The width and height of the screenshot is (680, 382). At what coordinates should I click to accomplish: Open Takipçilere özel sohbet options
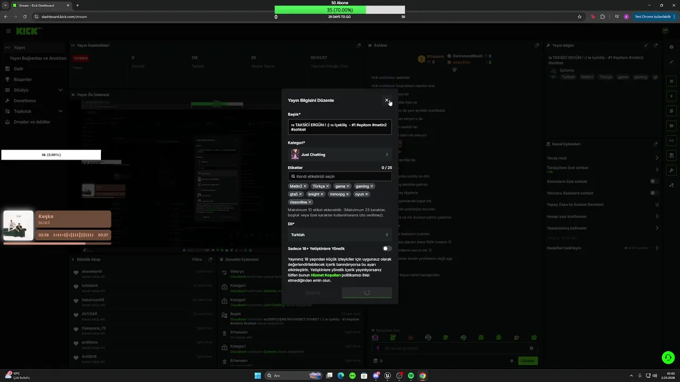coord(602,169)
